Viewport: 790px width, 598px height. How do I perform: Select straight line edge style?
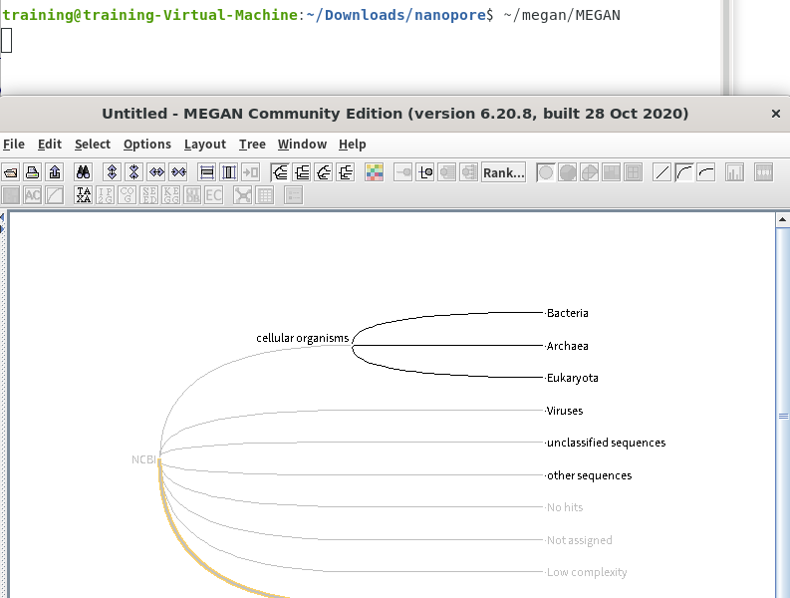tap(662, 172)
